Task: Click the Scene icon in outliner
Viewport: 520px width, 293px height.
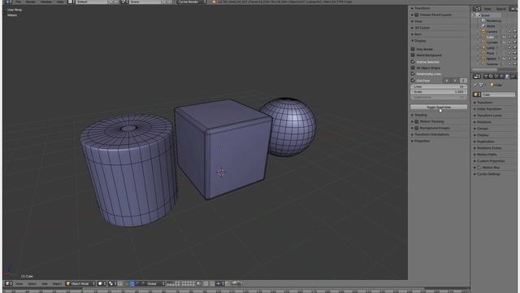Action: pos(479,15)
